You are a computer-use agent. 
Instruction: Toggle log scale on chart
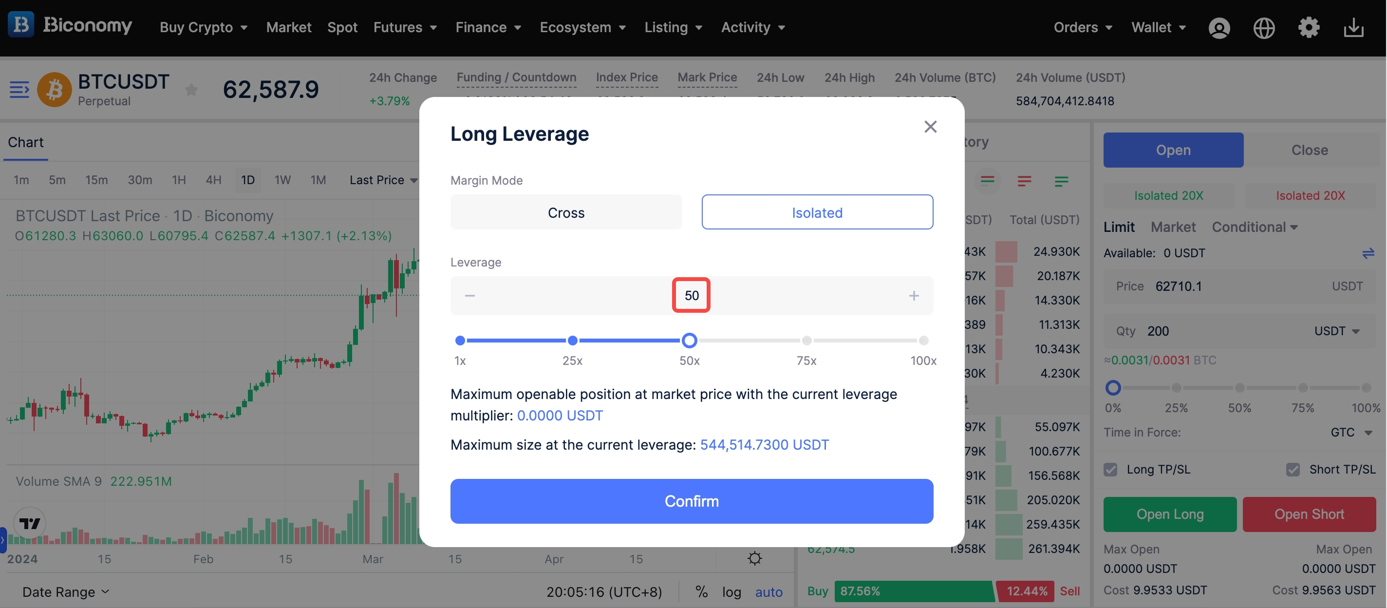731,592
